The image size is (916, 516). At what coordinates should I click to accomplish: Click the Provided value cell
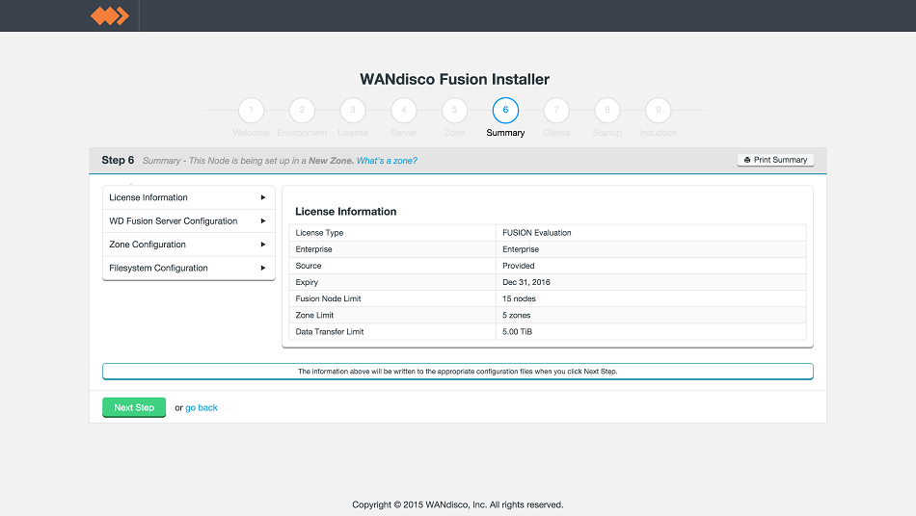[652, 266]
